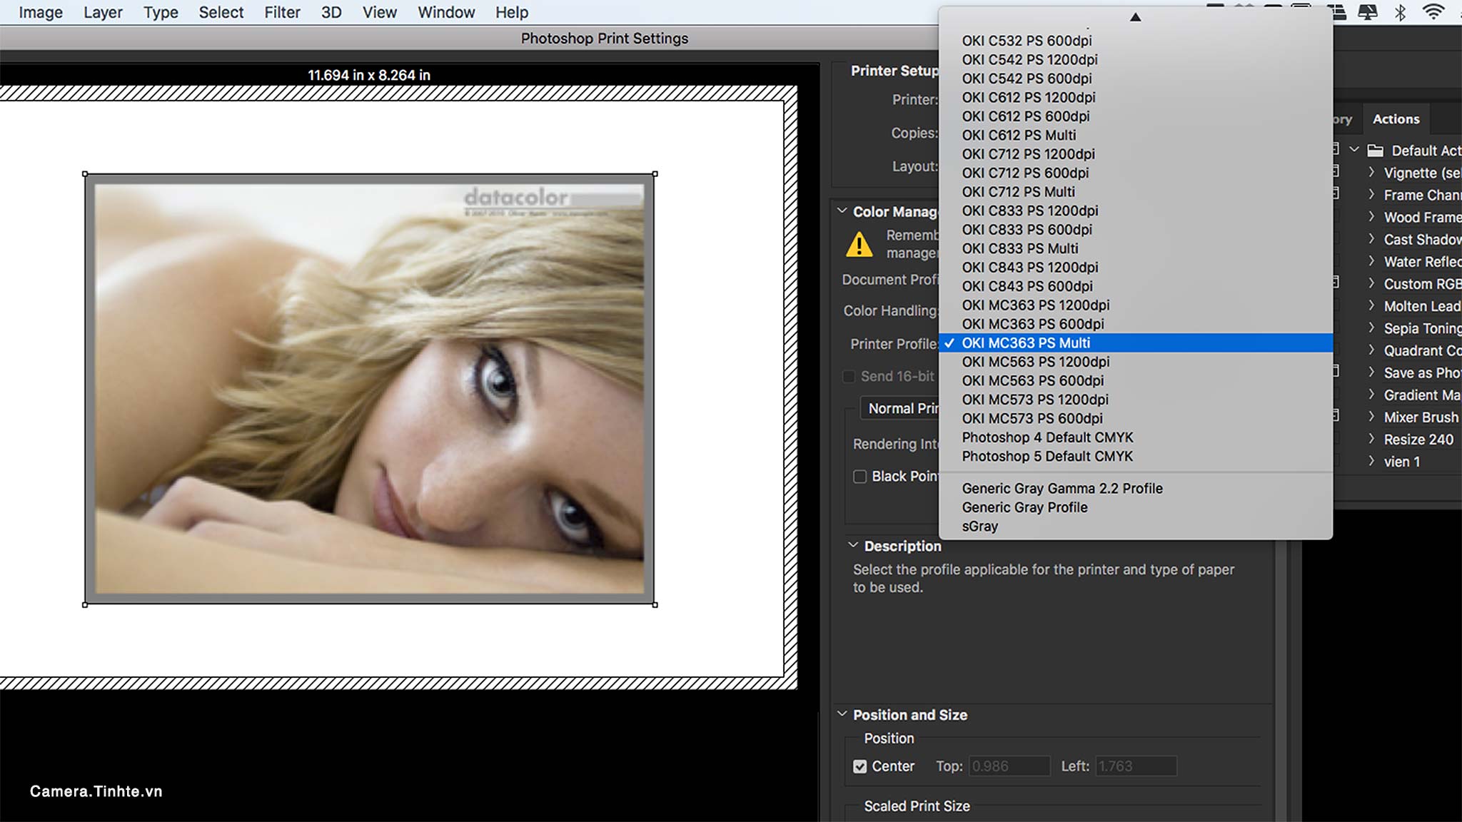The image size is (1462, 822).
Task: Click the Bluetooth icon in menu bar
Action: click(x=1400, y=12)
